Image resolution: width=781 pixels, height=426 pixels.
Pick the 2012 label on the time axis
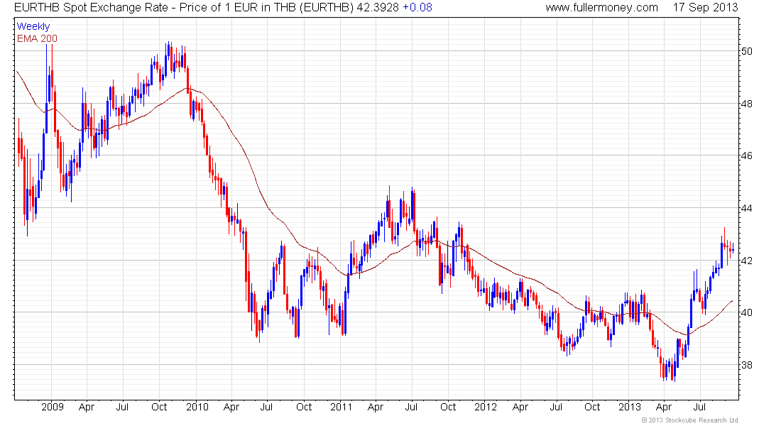click(x=486, y=408)
